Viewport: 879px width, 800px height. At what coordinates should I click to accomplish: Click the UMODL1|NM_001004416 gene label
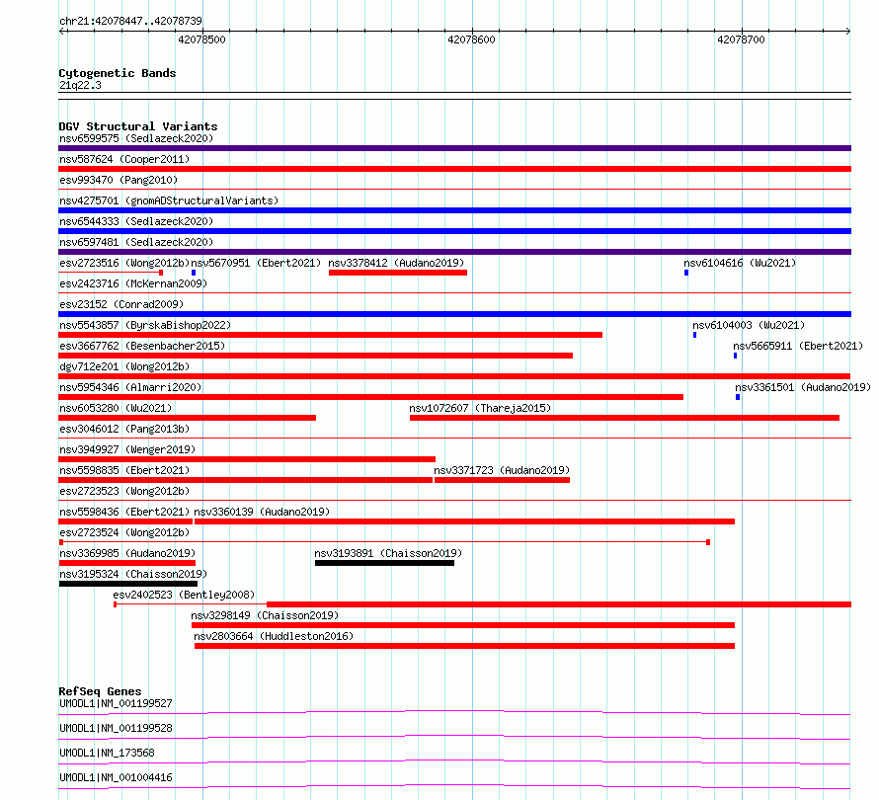(x=116, y=777)
